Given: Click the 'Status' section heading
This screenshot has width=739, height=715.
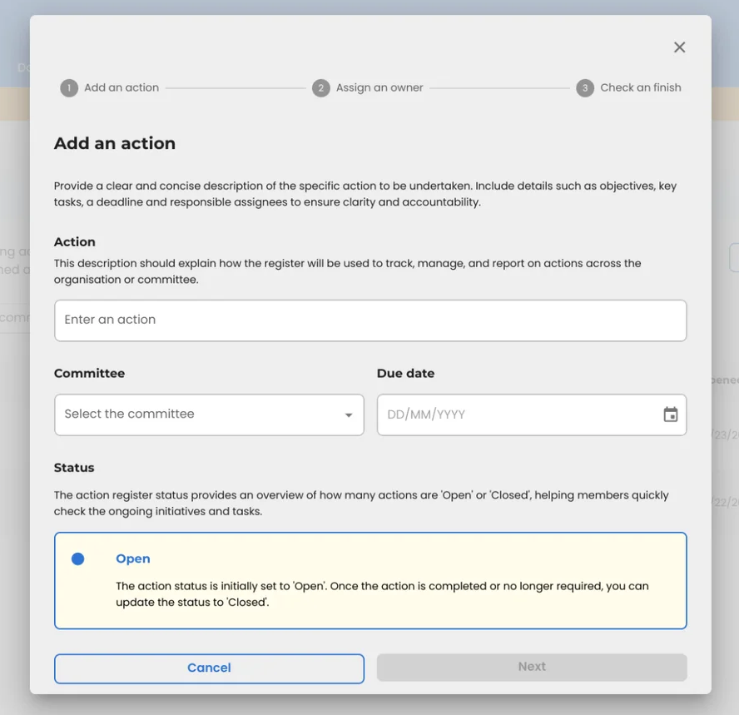Looking at the screenshot, I should 74,468.
